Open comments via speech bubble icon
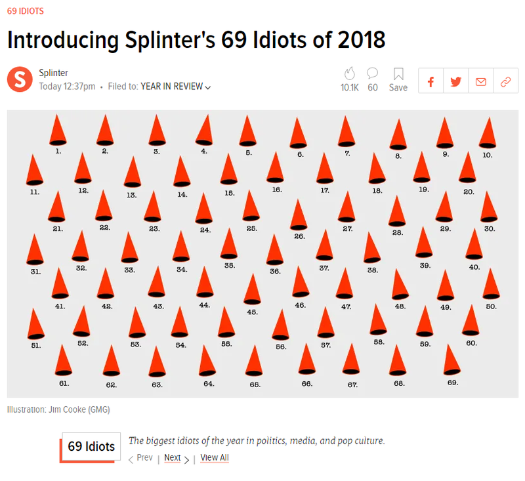525x481 pixels. tap(372, 73)
